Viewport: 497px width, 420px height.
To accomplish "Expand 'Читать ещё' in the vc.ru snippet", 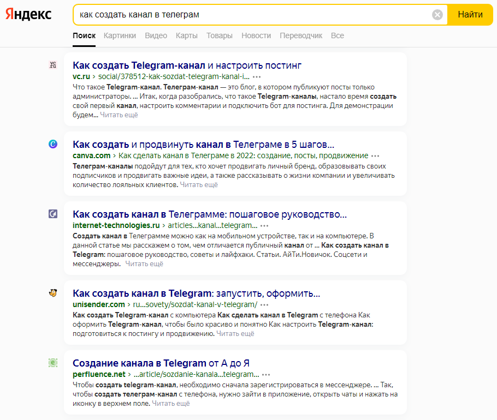I will click(119, 115).
